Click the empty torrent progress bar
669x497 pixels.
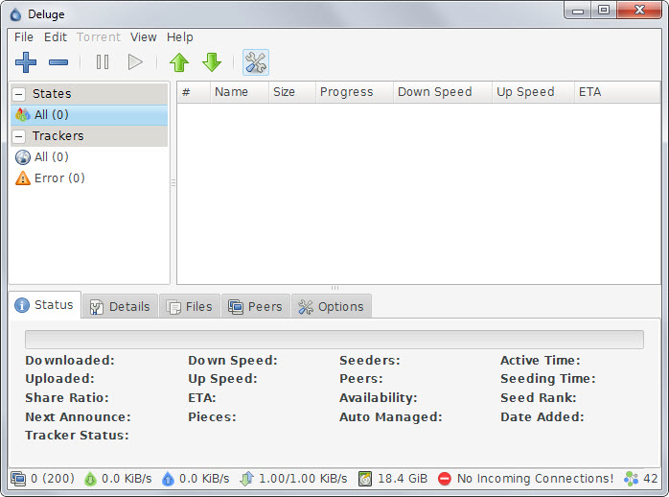[x=334, y=340]
